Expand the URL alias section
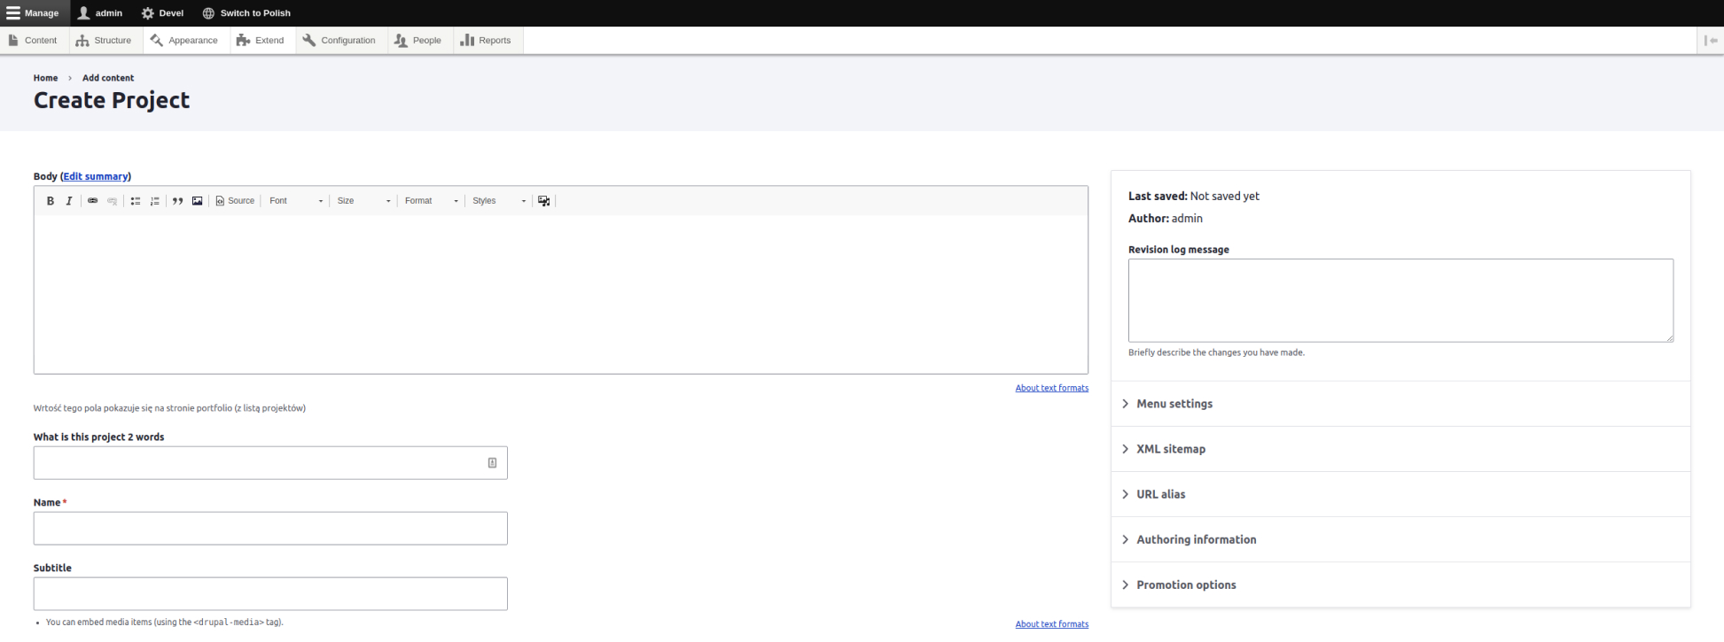 pos(1160,494)
